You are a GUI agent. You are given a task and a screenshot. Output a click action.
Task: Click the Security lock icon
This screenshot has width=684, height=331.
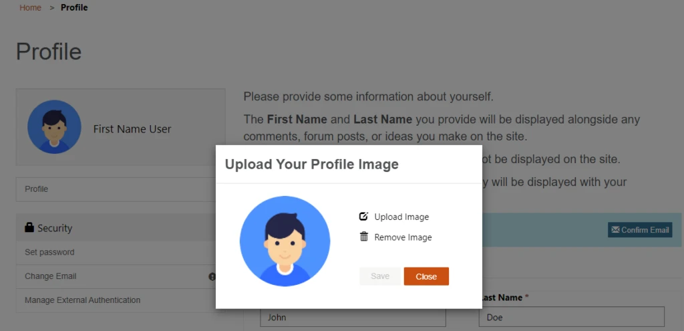coord(29,228)
